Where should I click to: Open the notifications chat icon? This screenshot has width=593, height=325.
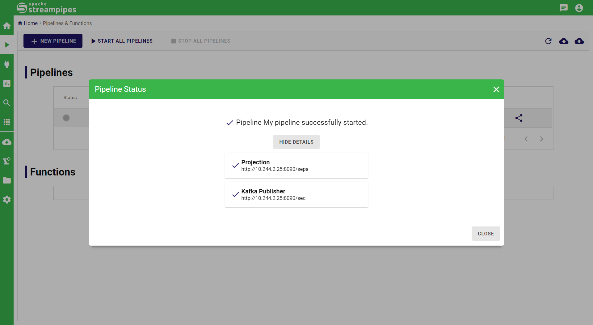point(564,8)
